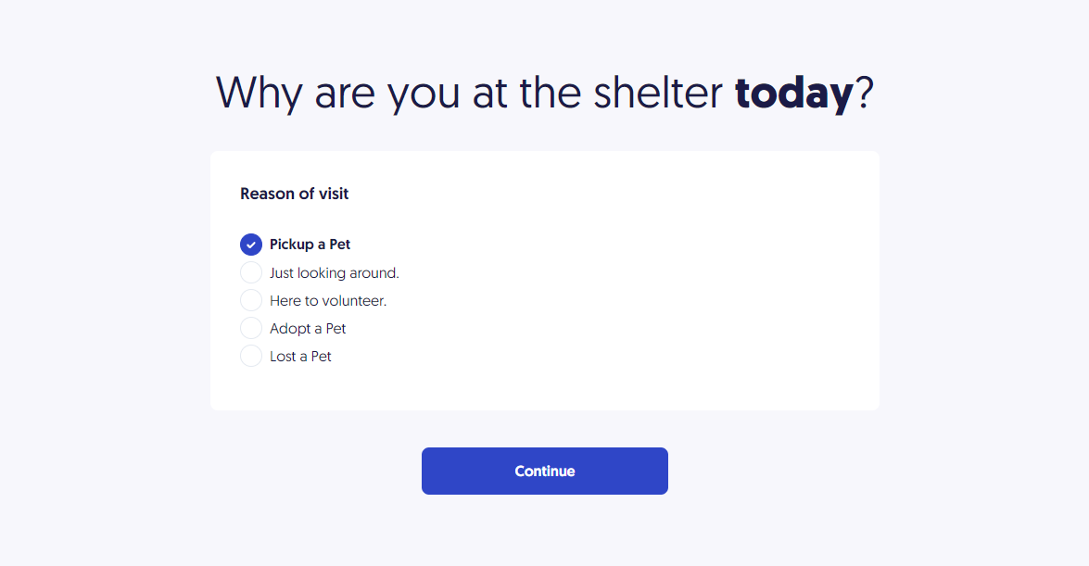Click the blue checkmark icon beside Pickup a Pet
1089x566 pixels.
(x=251, y=245)
